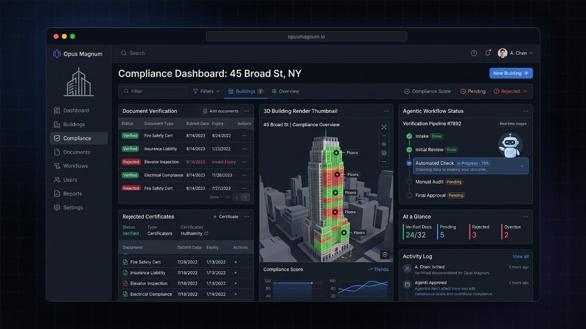Select the Automated Check pipeline stage
586x329 pixels.
pos(471,166)
